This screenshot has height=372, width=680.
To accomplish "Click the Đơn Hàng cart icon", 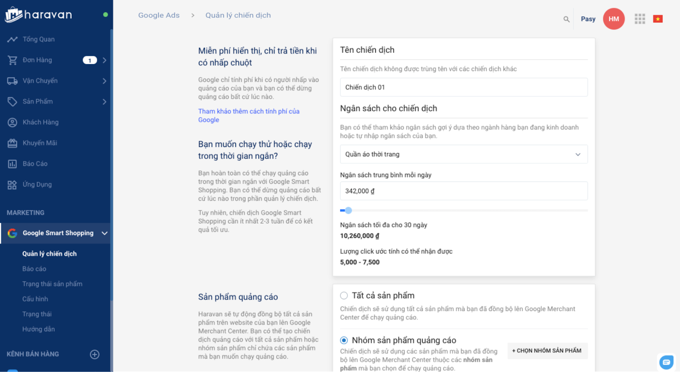I will (x=12, y=60).
